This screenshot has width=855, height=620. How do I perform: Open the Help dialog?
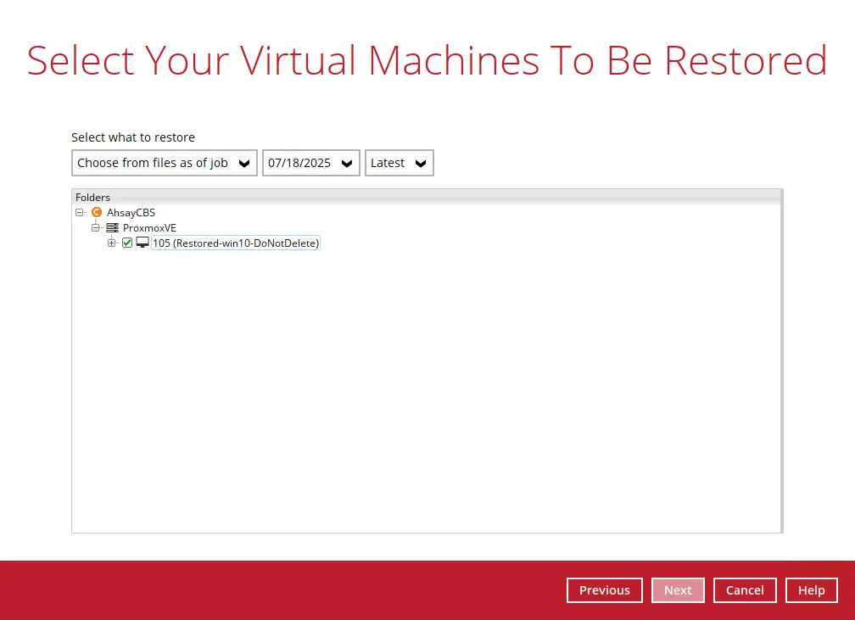point(811,590)
